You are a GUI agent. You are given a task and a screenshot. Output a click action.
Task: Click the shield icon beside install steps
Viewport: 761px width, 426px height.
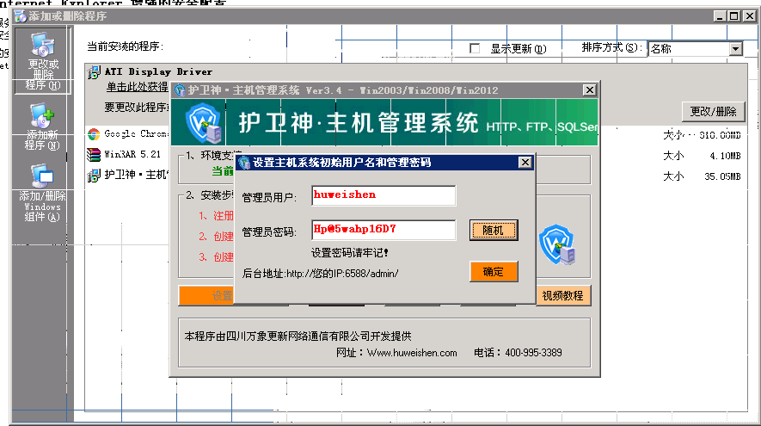tap(557, 244)
